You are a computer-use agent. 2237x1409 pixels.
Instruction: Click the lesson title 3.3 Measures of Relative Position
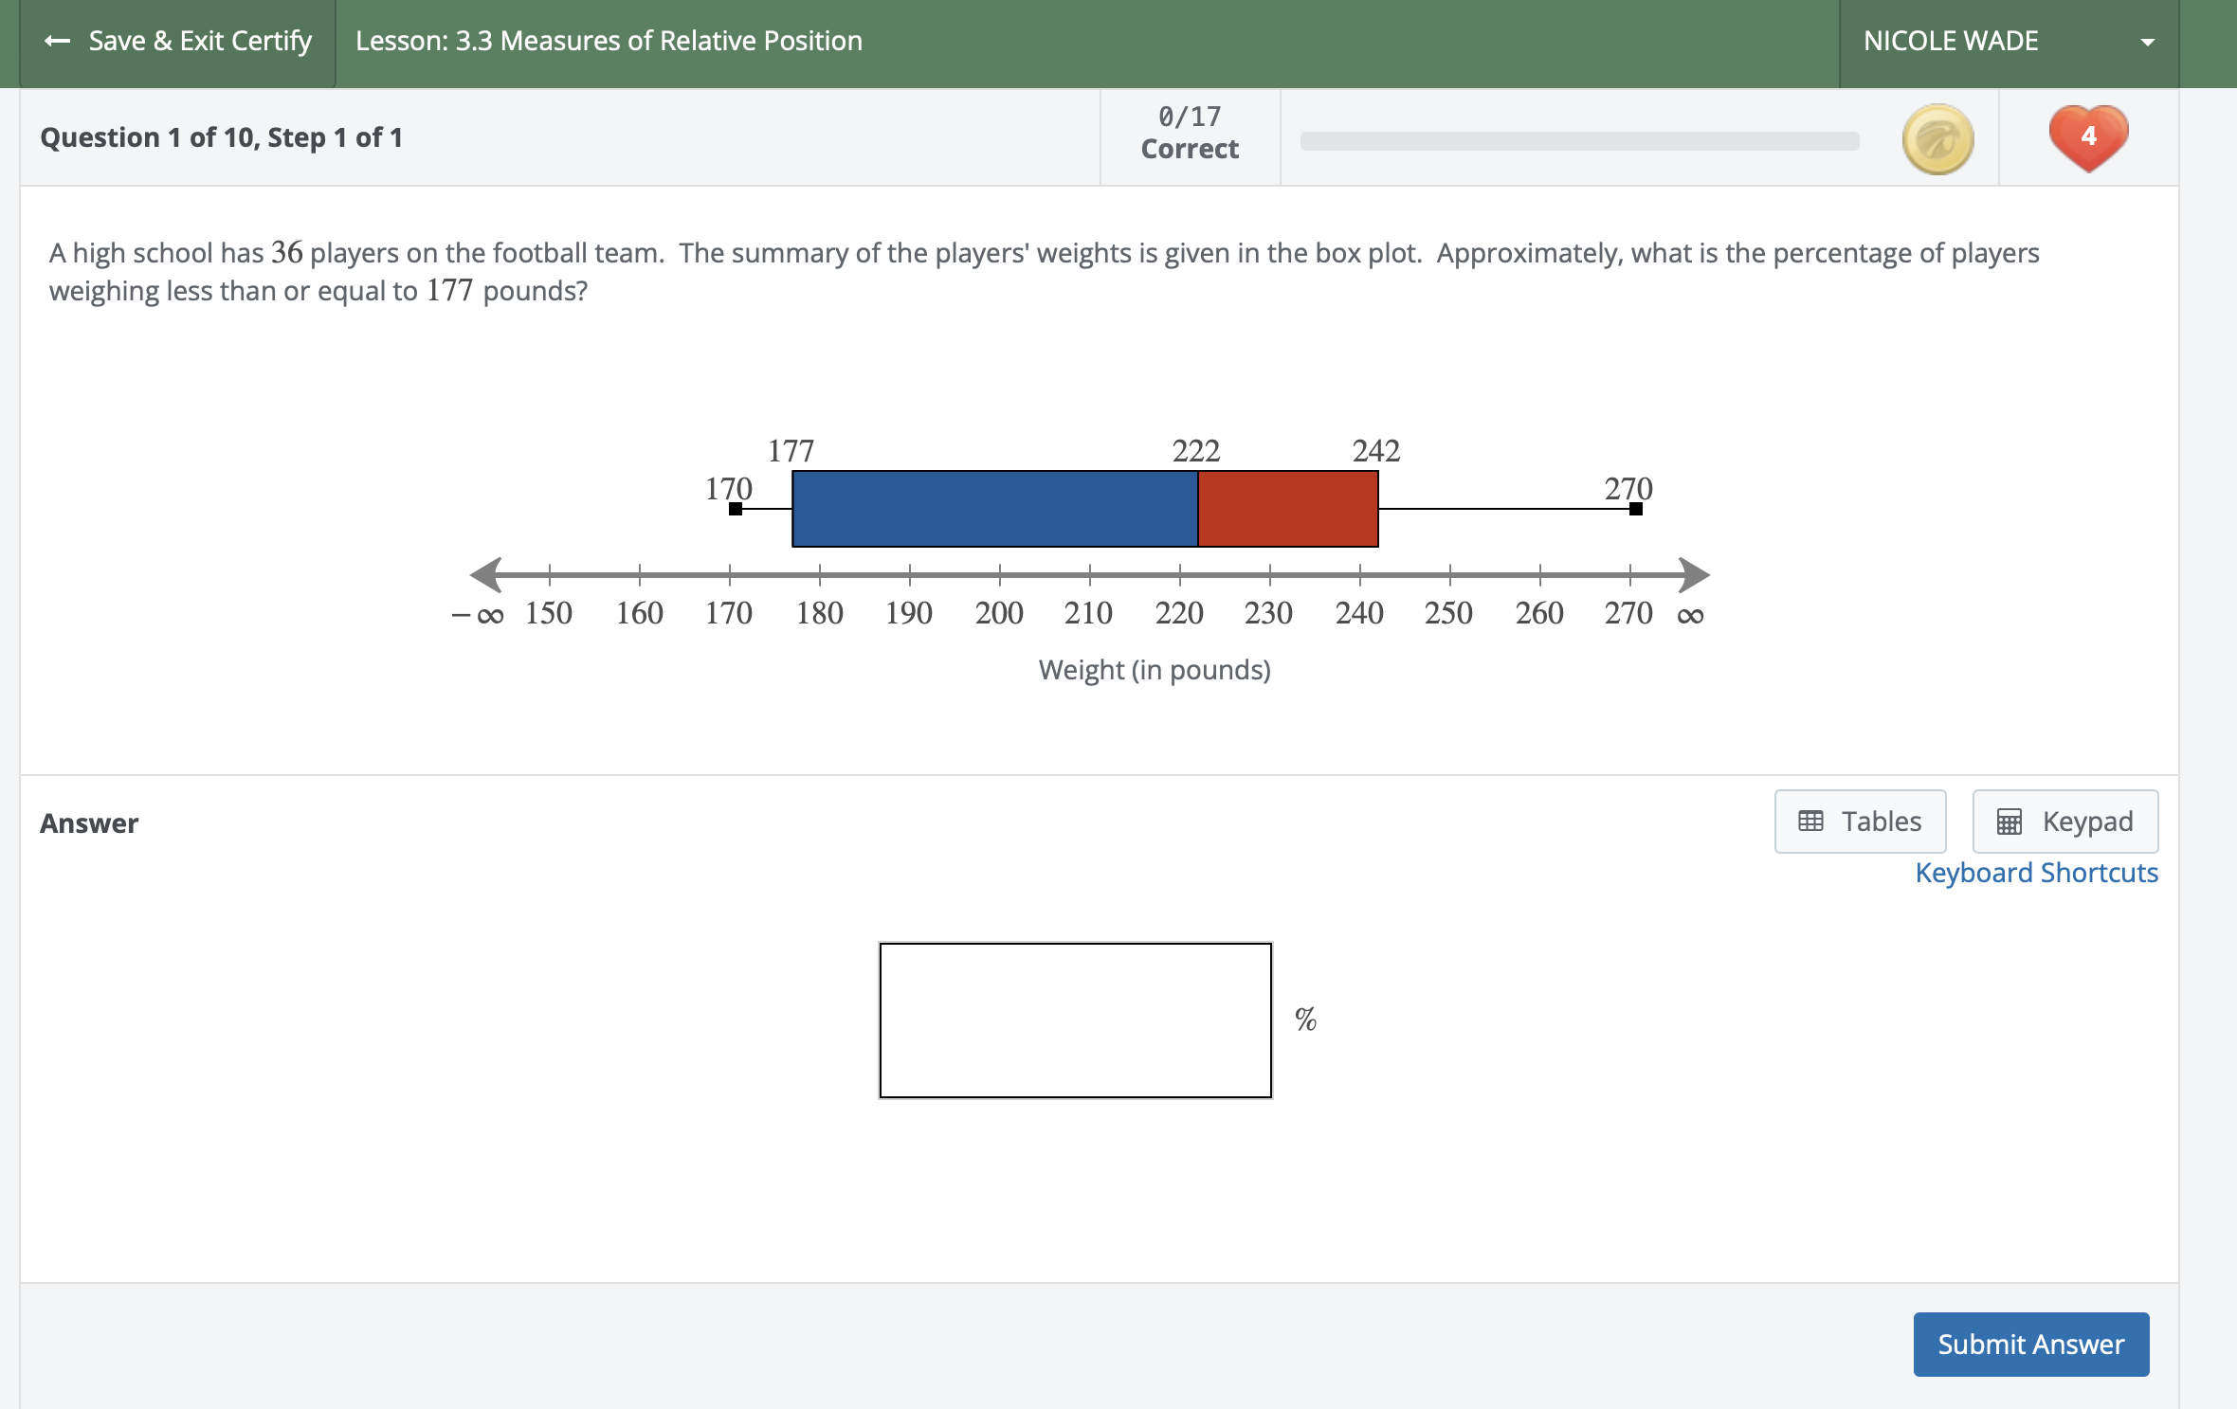[609, 41]
